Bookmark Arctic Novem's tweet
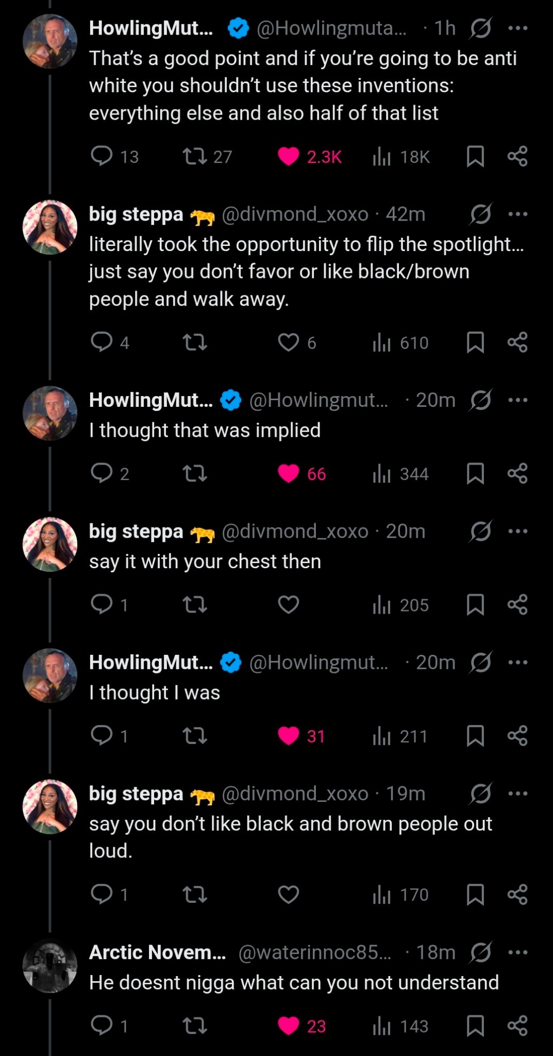 [475, 1026]
